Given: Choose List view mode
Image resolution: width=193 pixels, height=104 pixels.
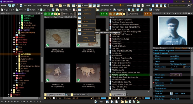Looking at the screenshot, I should tap(87, 18).
